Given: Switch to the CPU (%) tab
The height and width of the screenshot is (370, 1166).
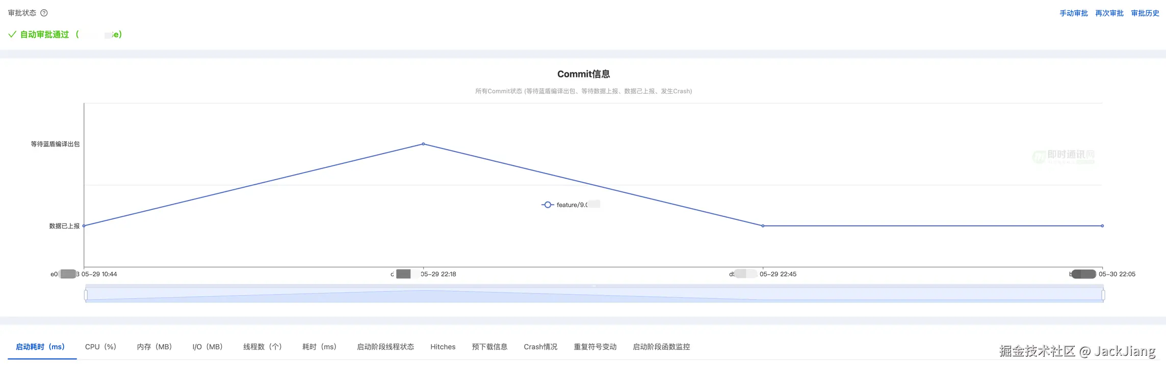Looking at the screenshot, I should (x=100, y=347).
